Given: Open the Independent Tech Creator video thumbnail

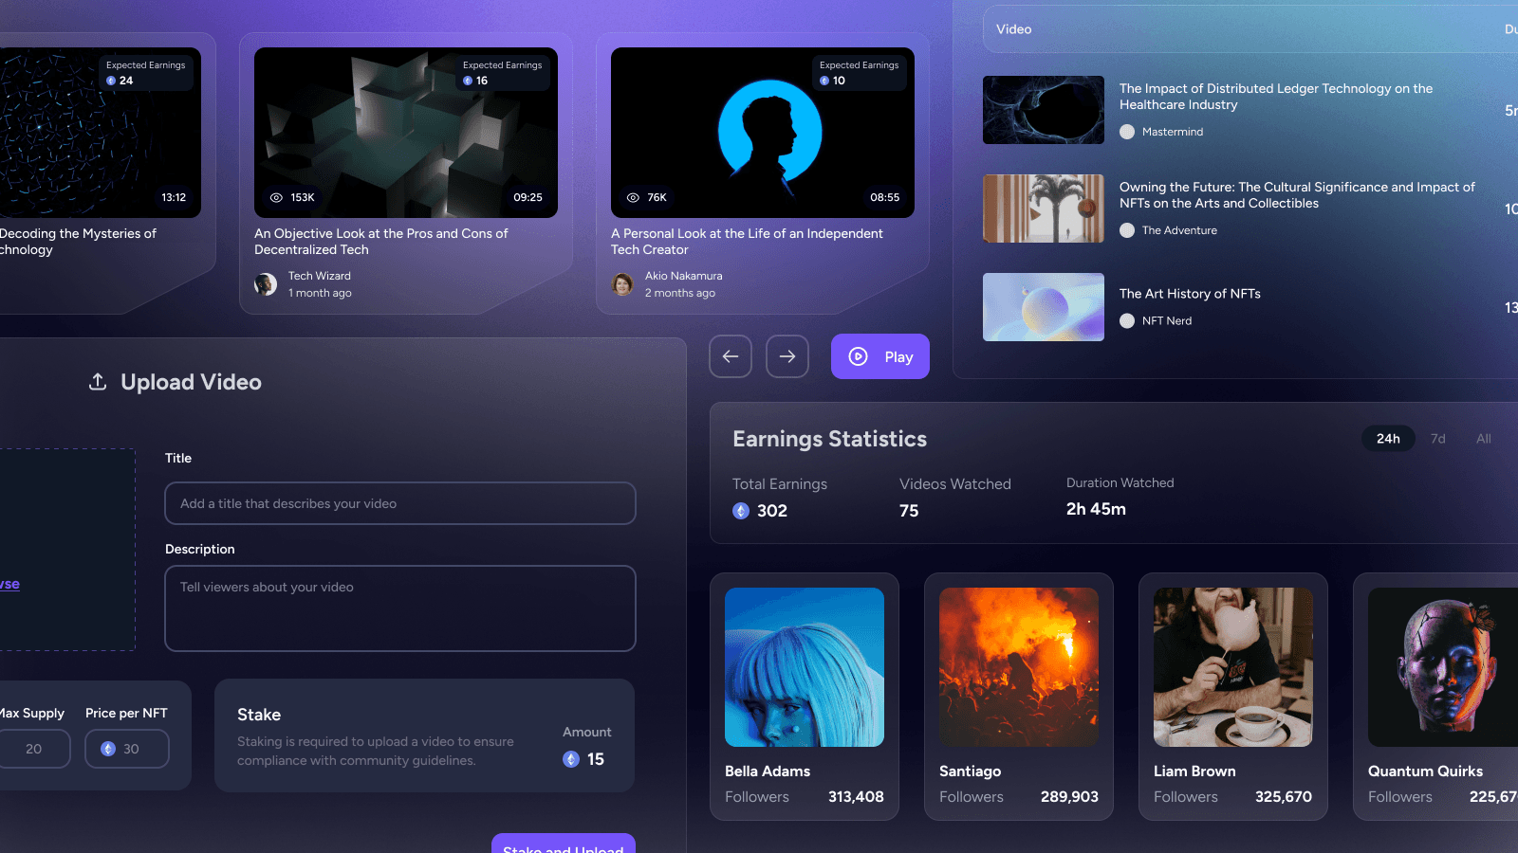Looking at the screenshot, I should click(x=763, y=133).
